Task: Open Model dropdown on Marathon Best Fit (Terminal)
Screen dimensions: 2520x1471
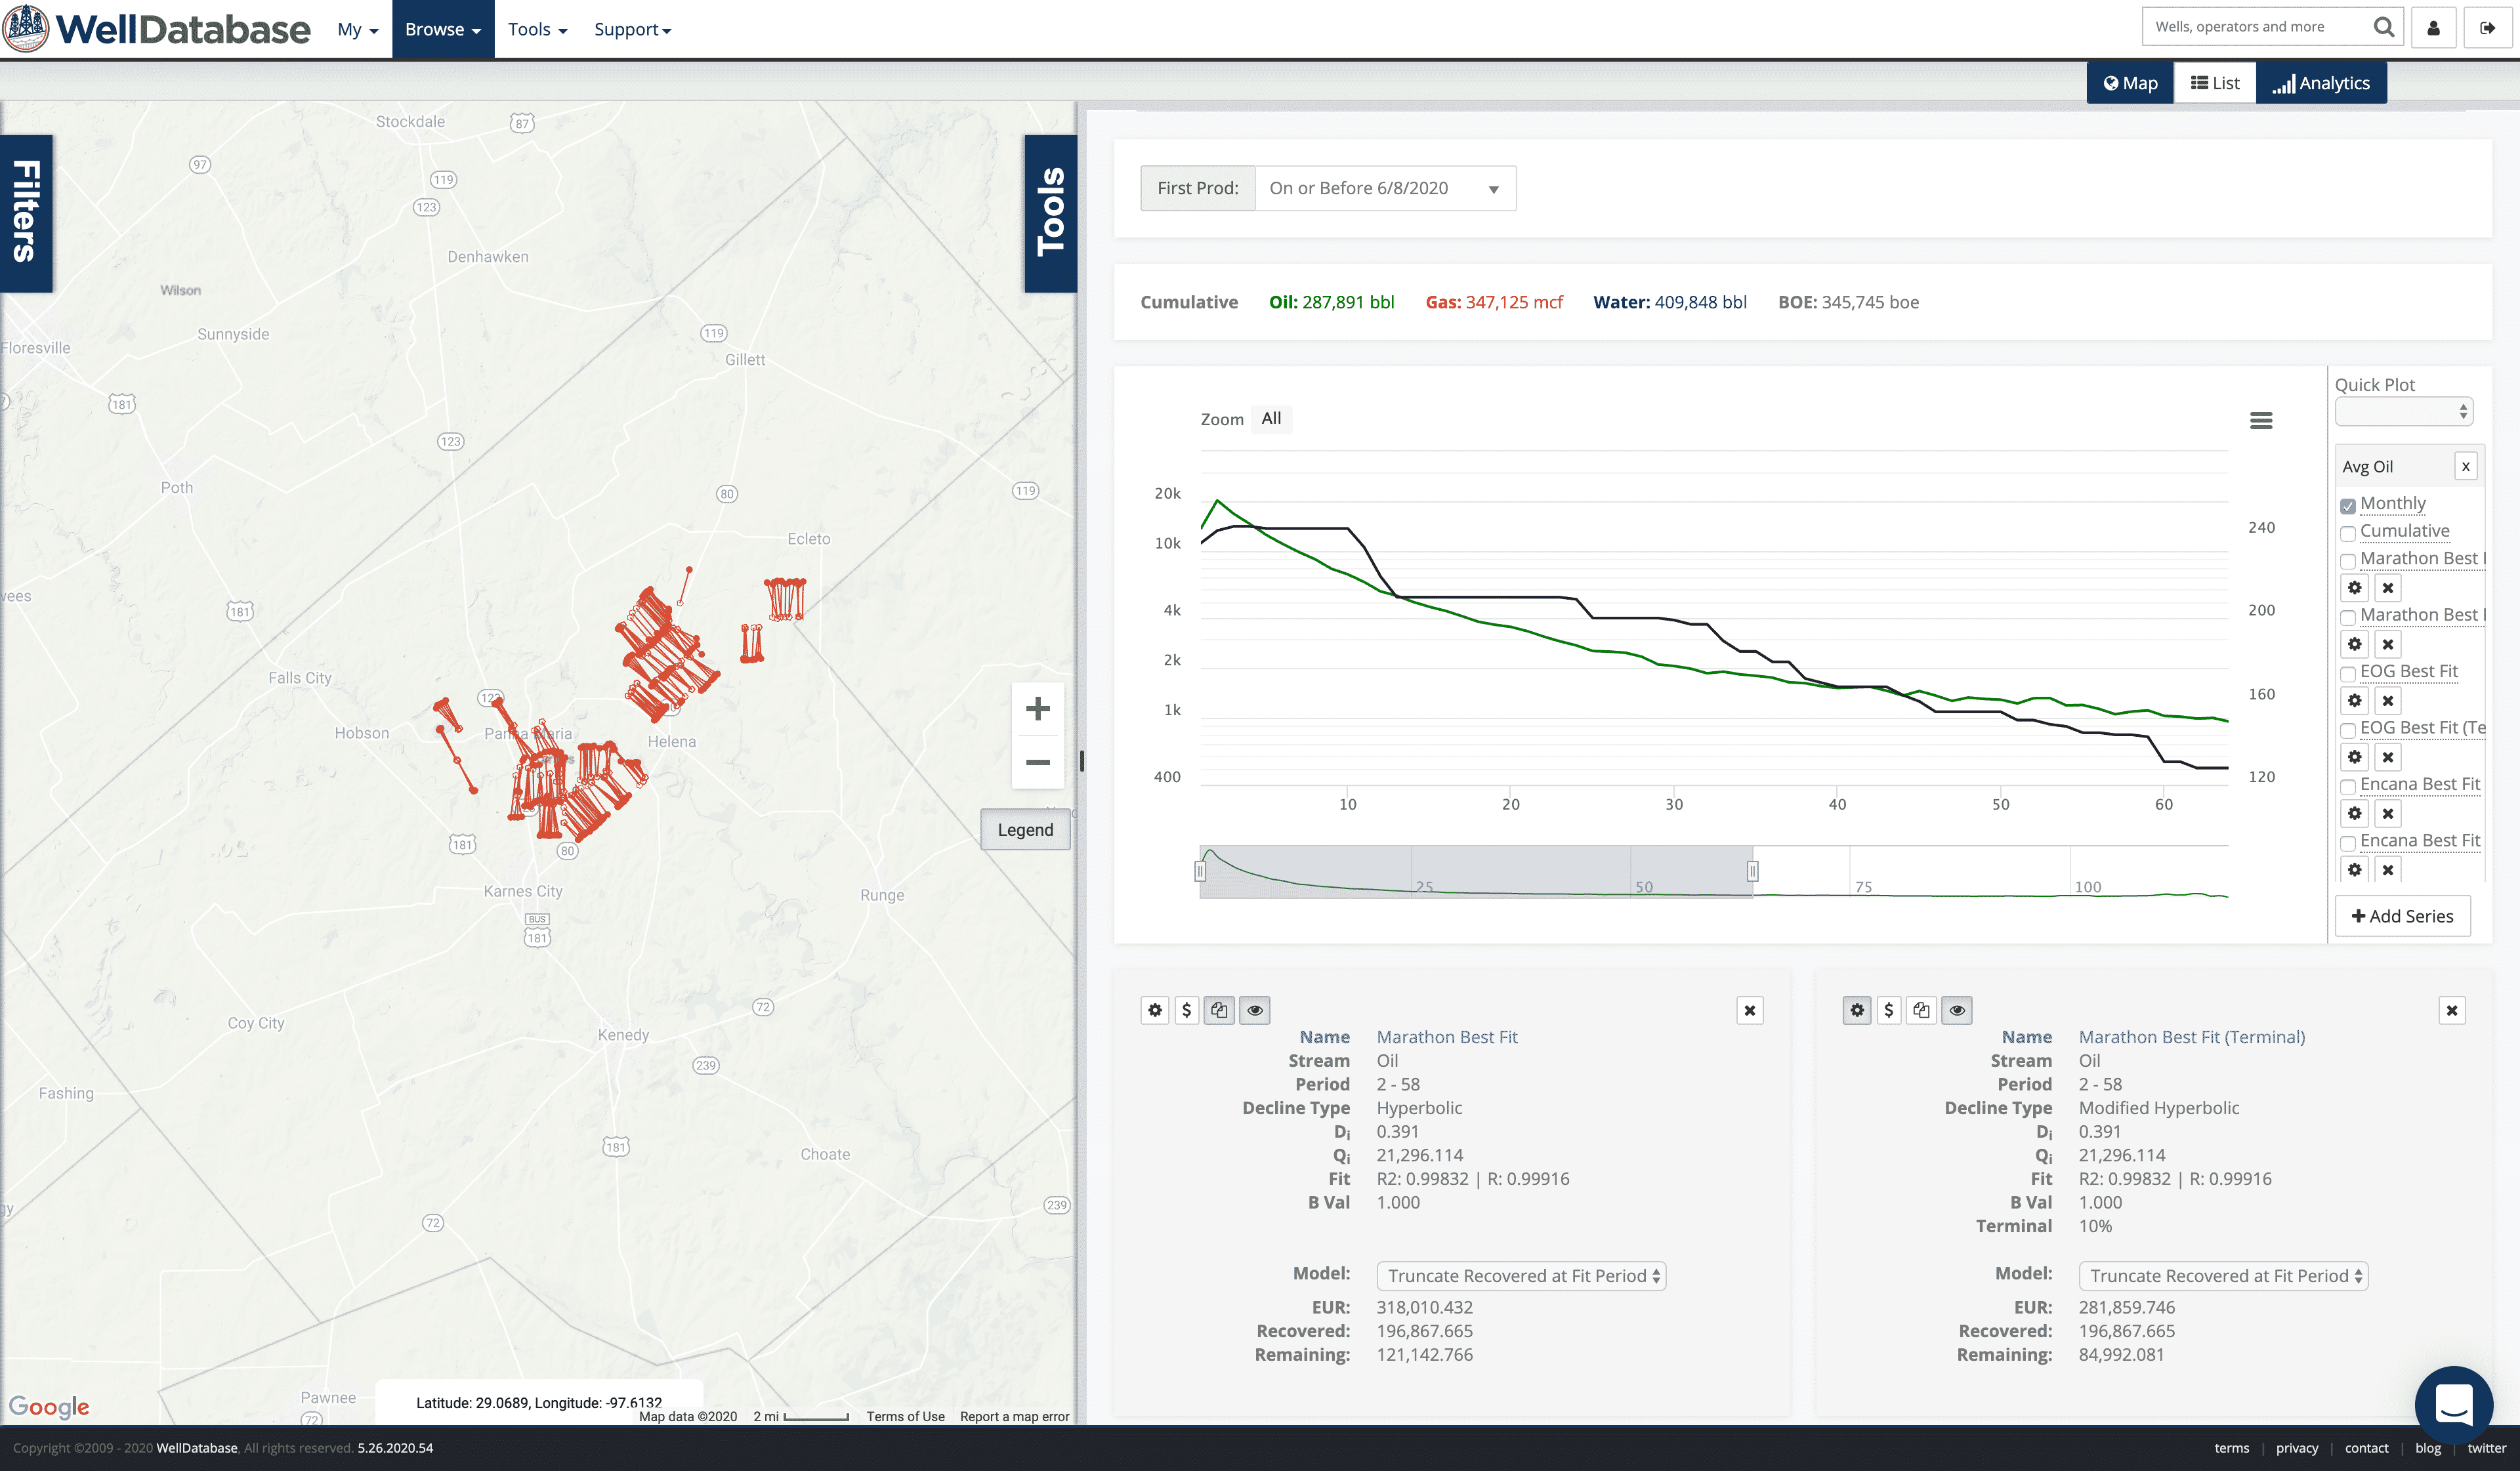Action: click(x=2222, y=1276)
